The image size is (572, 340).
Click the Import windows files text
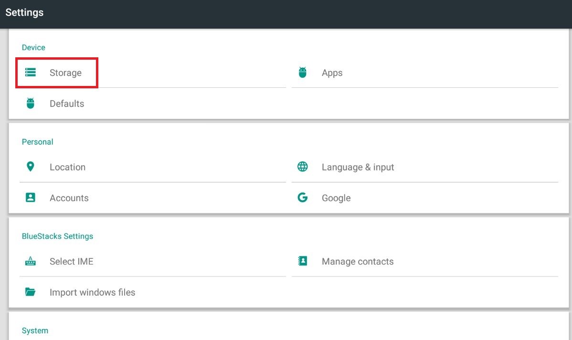coord(92,292)
